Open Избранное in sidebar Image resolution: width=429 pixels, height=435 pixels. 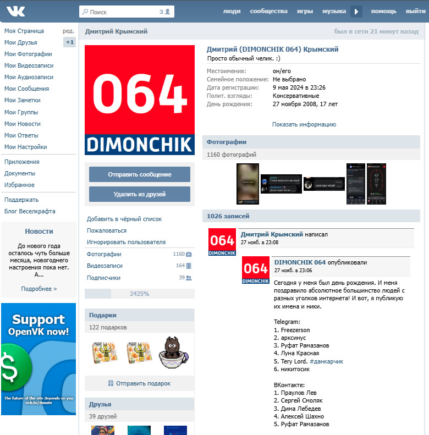coord(19,185)
